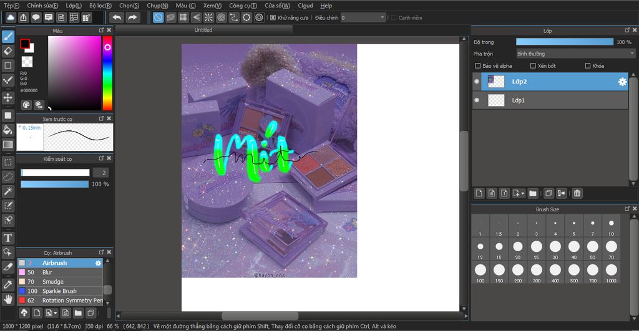639x331 pixels.
Task: Select the Lasso selection tool
Action: coord(7,176)
